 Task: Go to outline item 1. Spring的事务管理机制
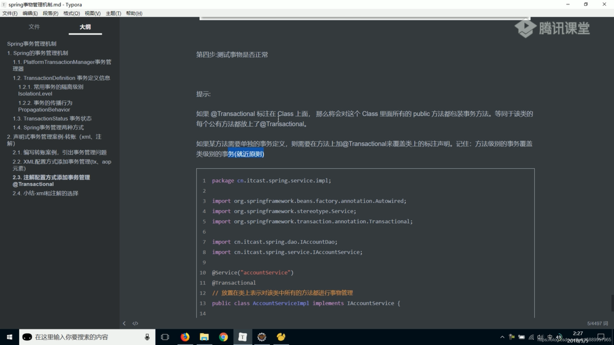(38, 53)
